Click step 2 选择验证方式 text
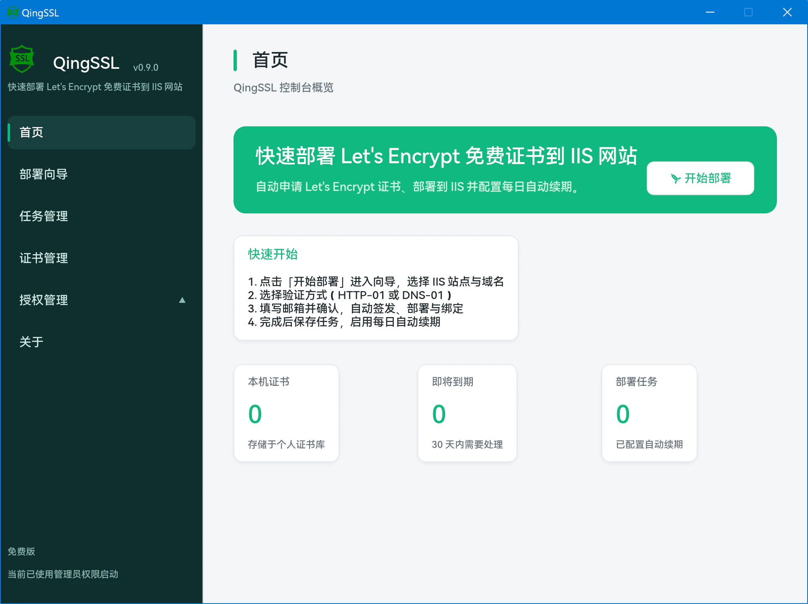 coord(350,295)
